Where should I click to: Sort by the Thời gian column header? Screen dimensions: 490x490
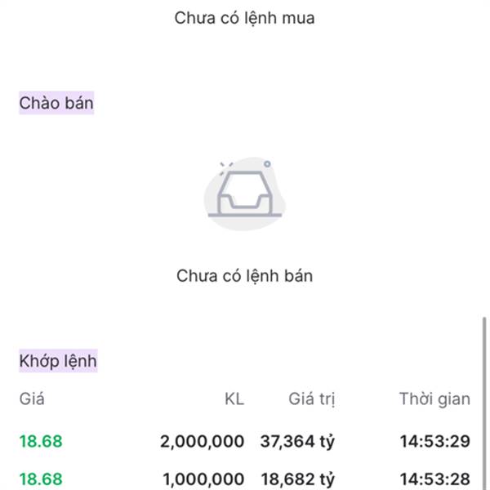434,399
